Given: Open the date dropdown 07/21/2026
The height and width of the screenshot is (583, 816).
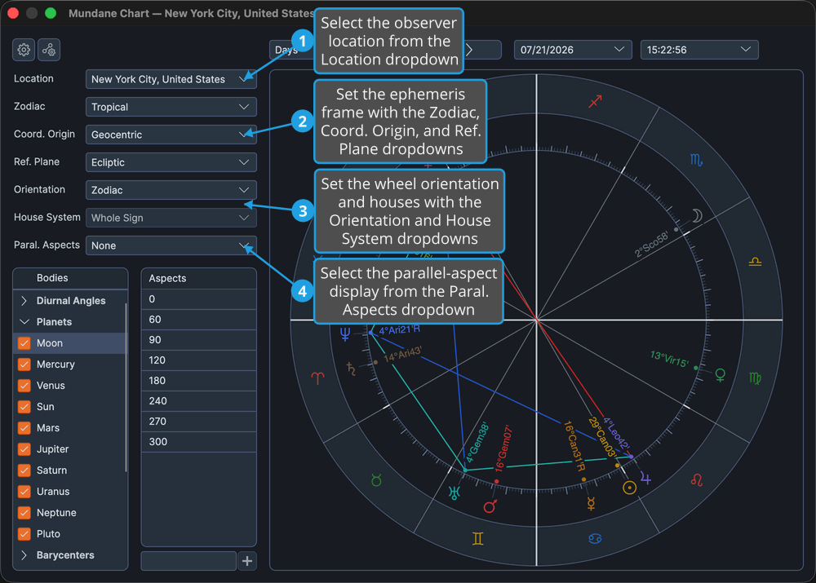Looking at the screenshot, I should [x=573, y=50].
